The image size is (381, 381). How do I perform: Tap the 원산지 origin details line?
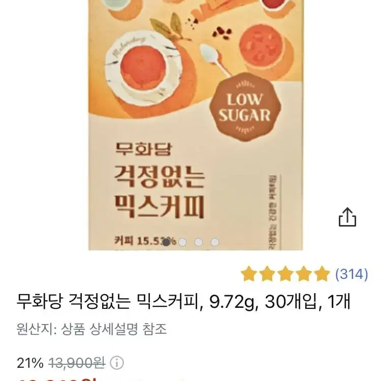pos(91,329)
